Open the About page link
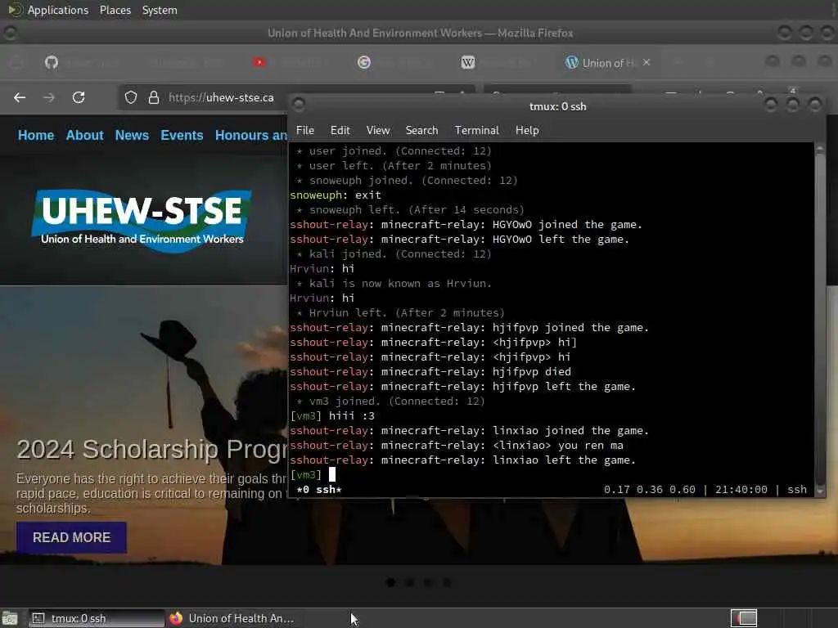 pos(84,135)
